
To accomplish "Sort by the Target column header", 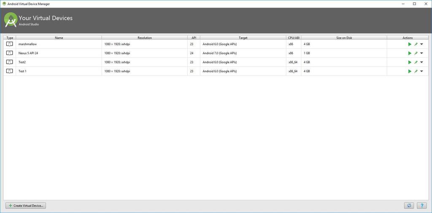I will coord(243,38).
